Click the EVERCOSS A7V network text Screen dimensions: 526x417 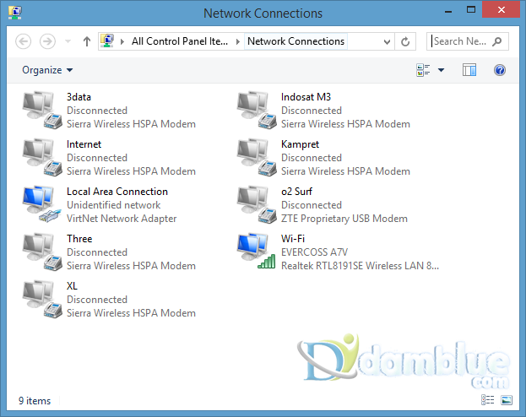(314, 252)
